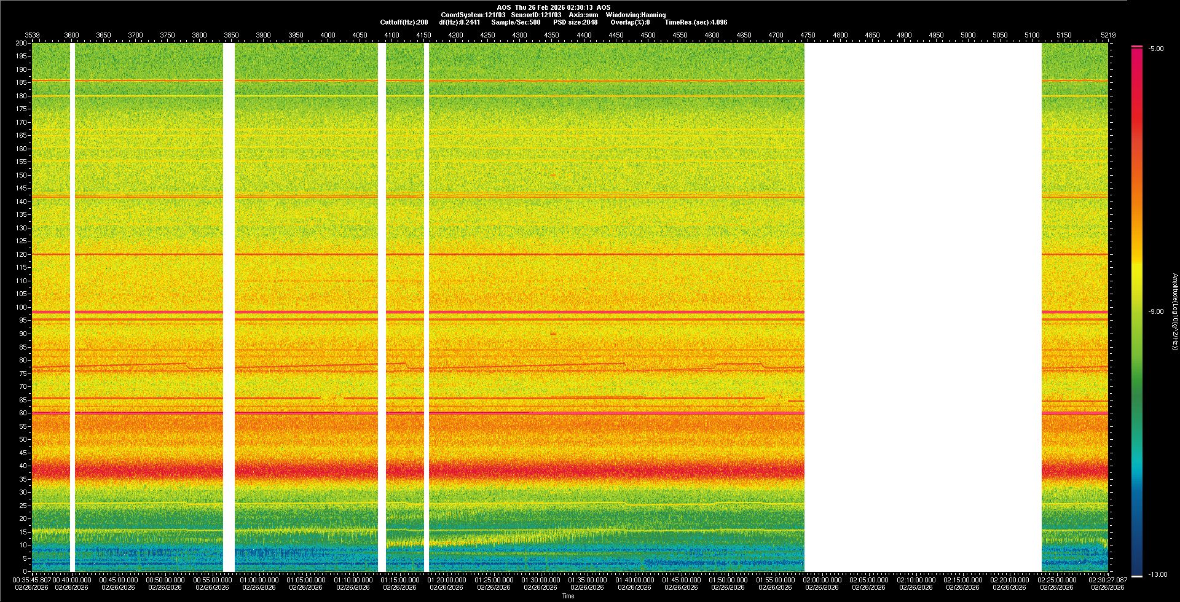Image resolution: width=1180 pixels, height=602 pixels.
Task: Select the 00:35:45.807 start time label
Action: 32,580
